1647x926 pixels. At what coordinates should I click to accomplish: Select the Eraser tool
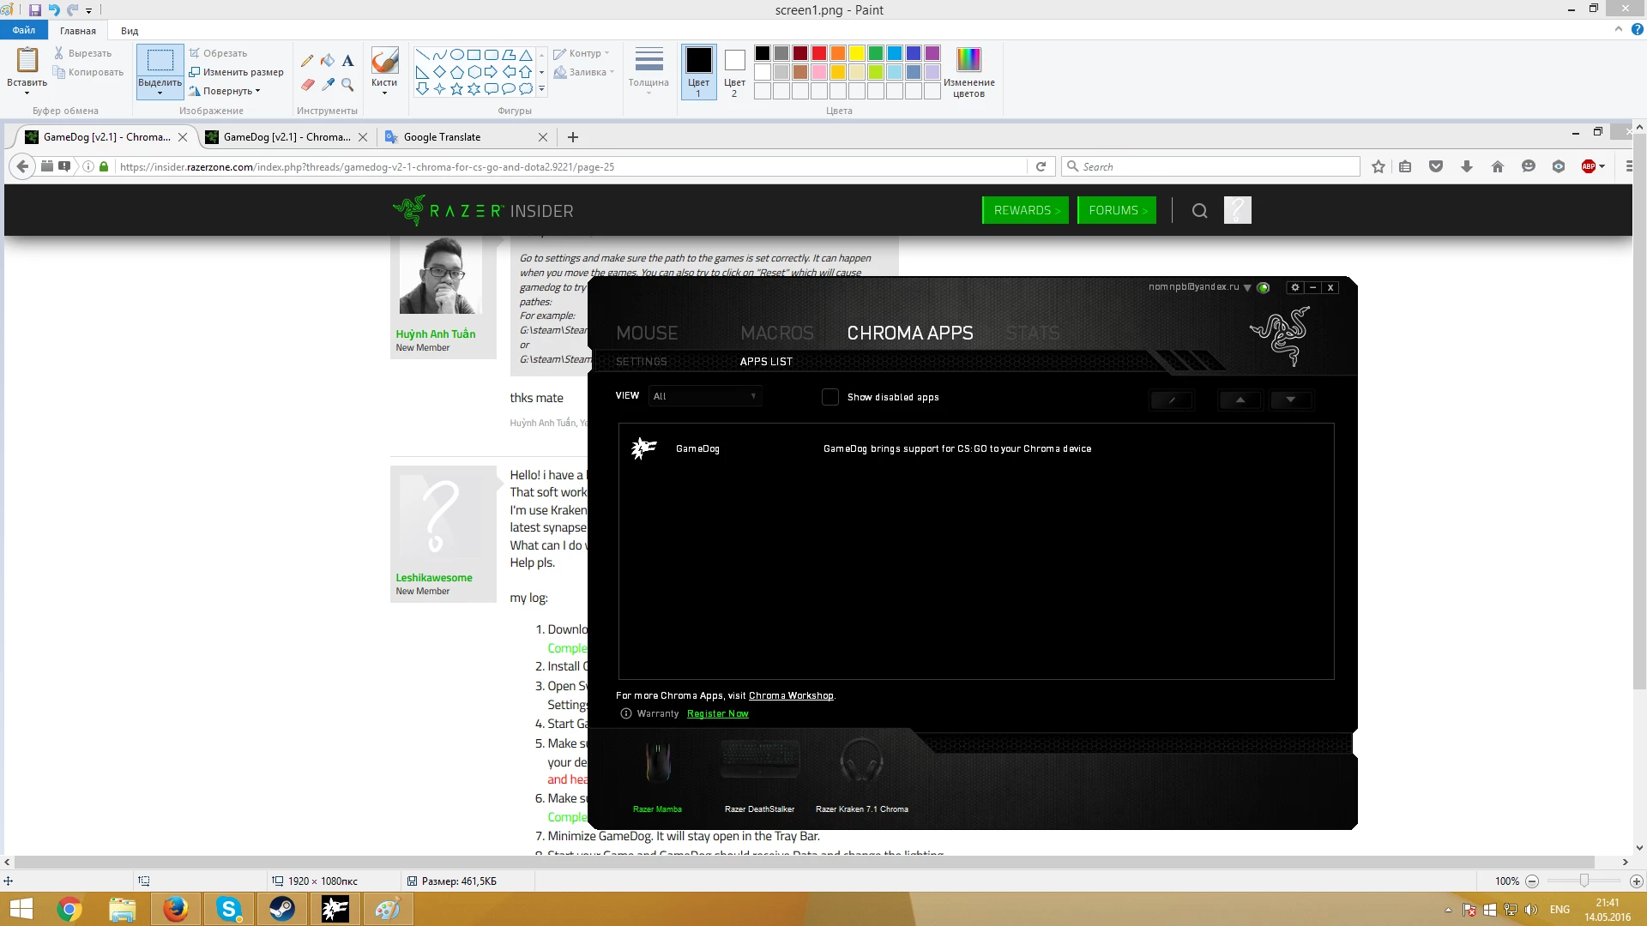pyautogui.click(x=307, y=84)
